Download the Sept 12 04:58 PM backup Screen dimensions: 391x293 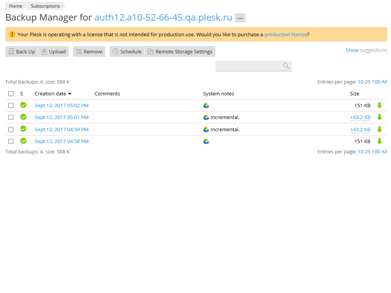[x=380, y=141]
